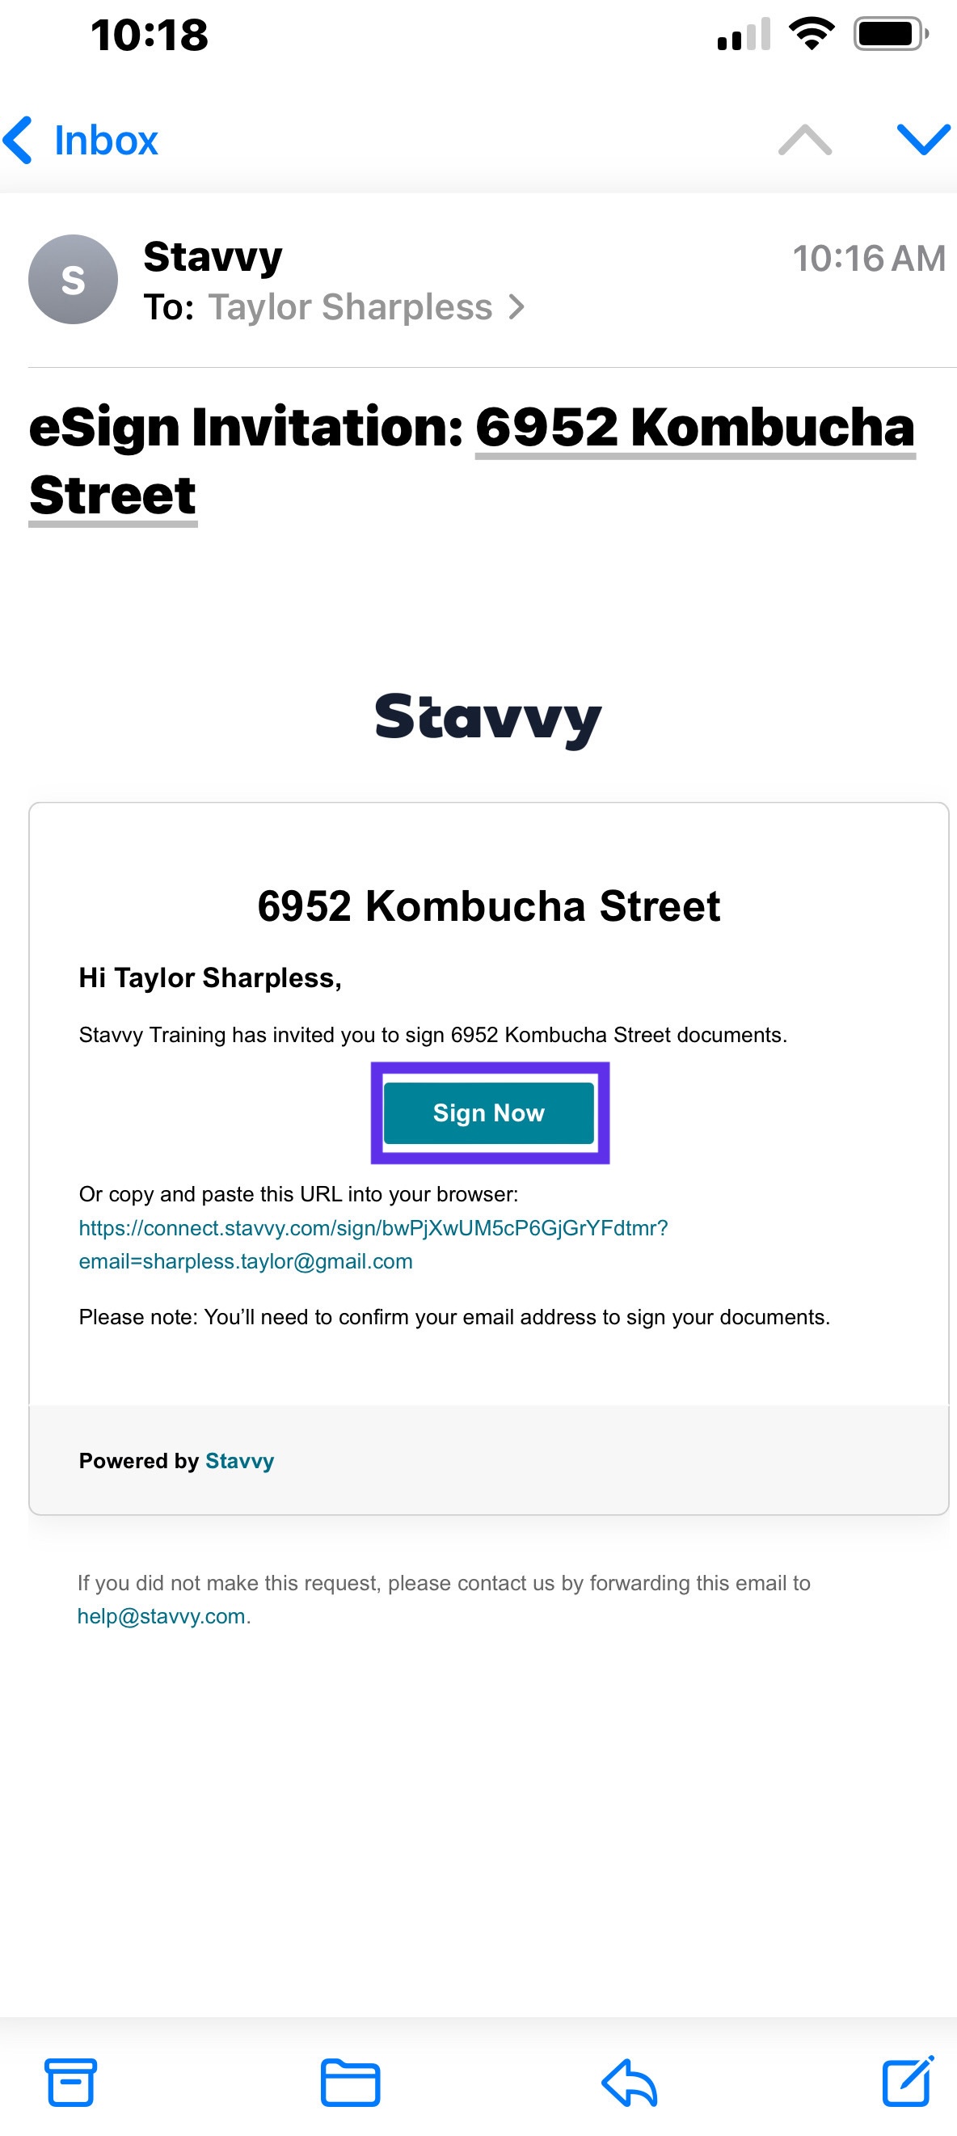The image size is (957, 2136).
Task: Tap the archive icon in bottom toolbar
Action: pyautogui.click(x=70, y=2082)
